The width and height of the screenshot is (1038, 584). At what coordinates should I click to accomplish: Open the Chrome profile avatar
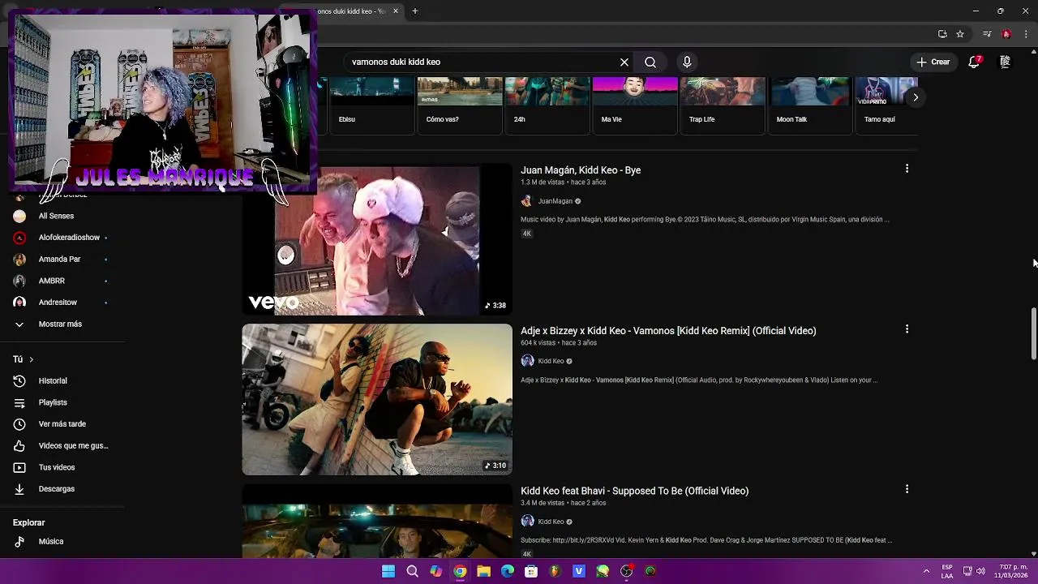pyautogui.click(x=1006, y=34)
